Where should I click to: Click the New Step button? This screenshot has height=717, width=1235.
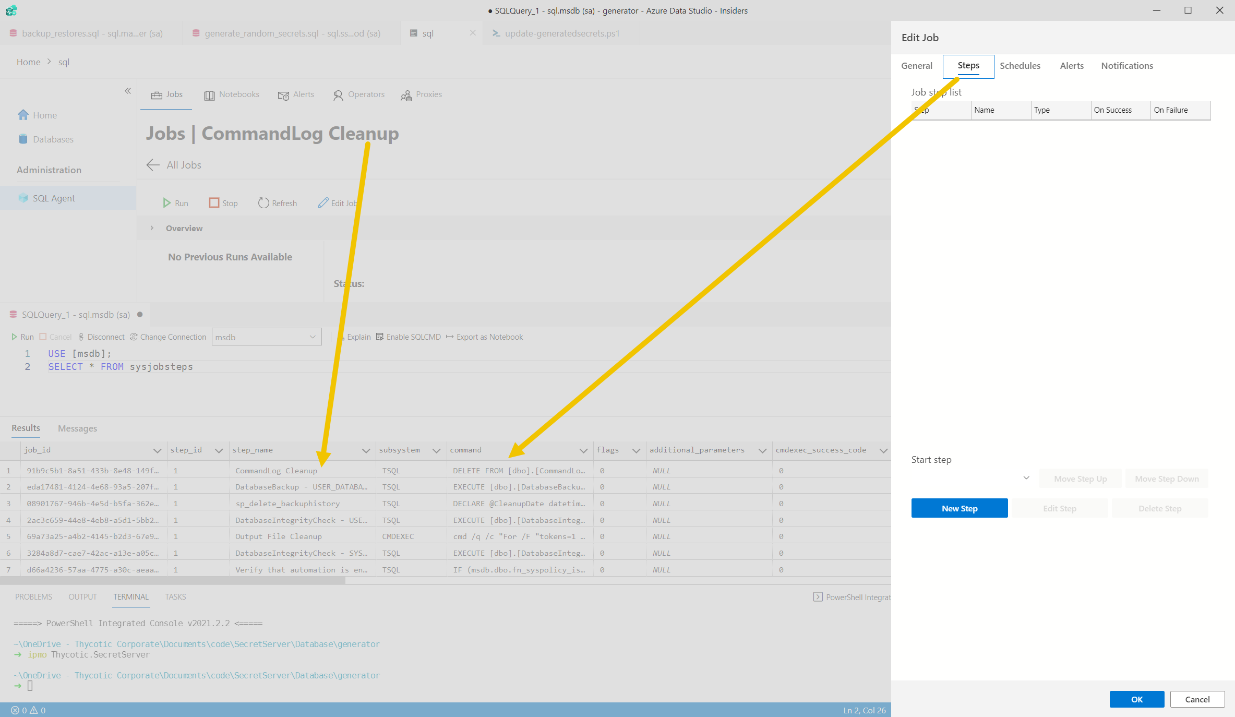pyautogui.click(x=960, y=508)
